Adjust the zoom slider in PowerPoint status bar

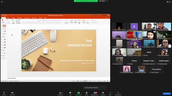pyautogui.click(x=97, y=81)
